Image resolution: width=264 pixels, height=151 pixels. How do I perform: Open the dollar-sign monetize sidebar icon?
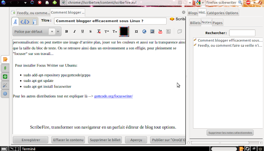(5, 68)
